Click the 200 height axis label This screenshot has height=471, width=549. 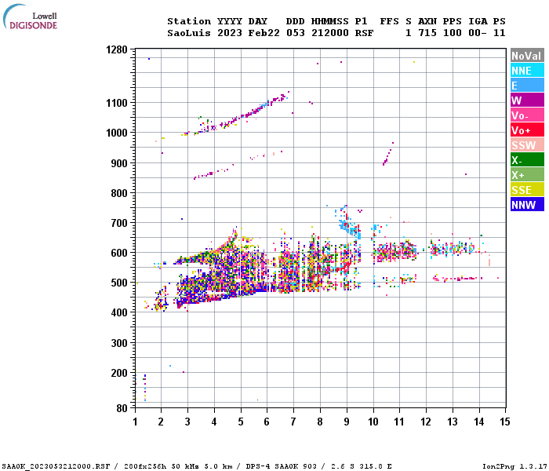pyautogui.click(x=119, y=373)
